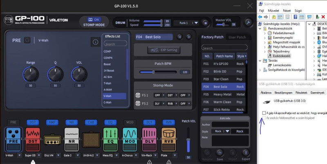Toggle the DST module on/off label
This screenshot has width=327, height=164.
pyautogui.click(x=33, y=122)
